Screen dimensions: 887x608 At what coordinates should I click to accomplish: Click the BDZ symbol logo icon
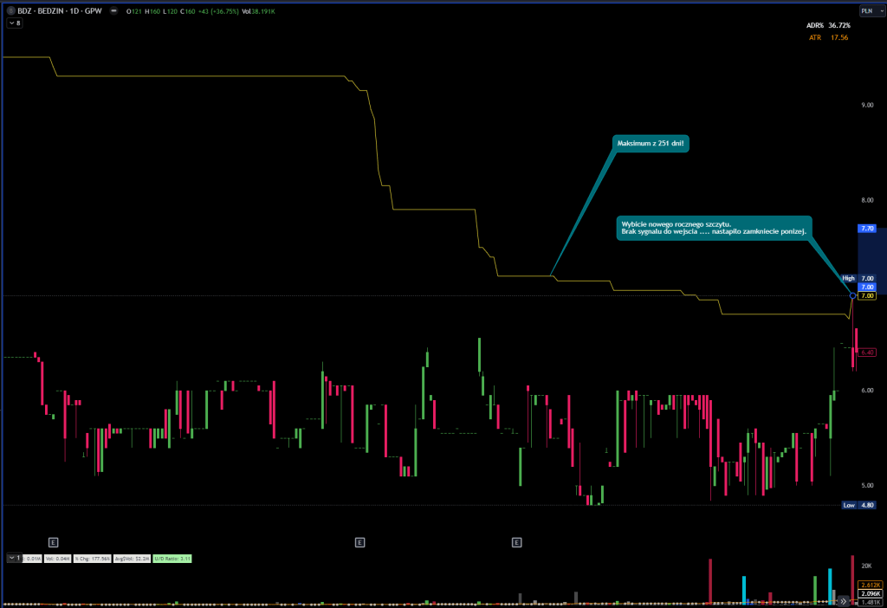pyautogui.click(x=10, y=11)
